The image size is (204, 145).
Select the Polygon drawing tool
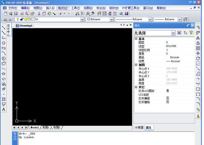pos(3,43)
